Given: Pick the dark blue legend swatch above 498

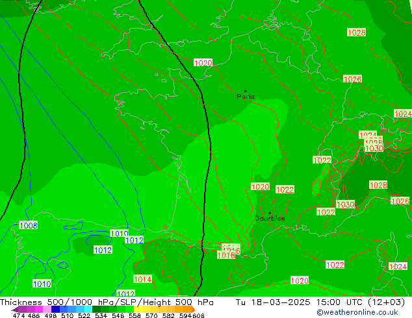Looking at the screenshot, I should pos(55,310).
